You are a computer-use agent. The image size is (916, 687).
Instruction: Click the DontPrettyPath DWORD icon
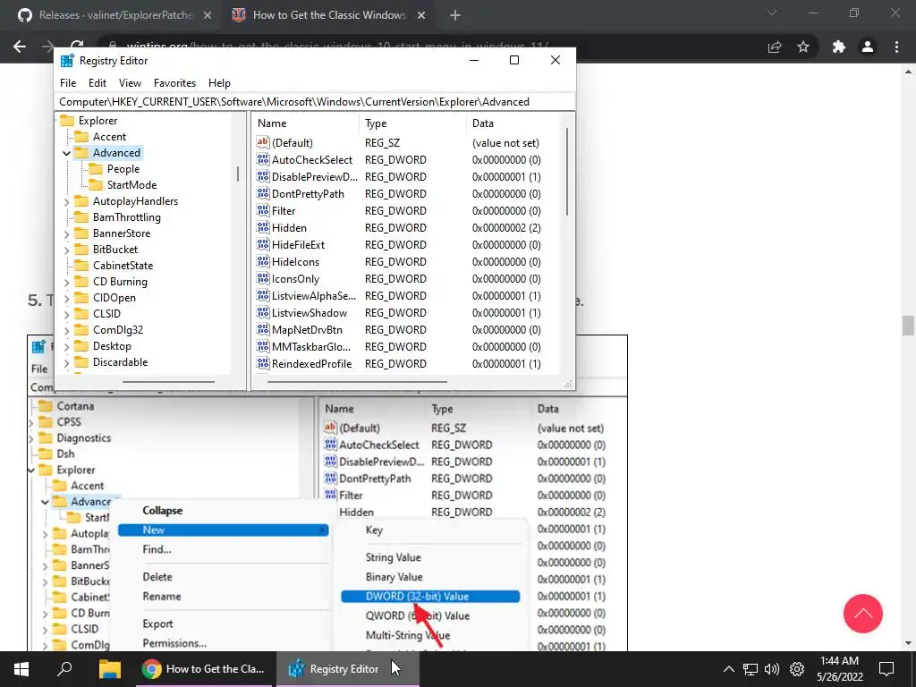263,193
